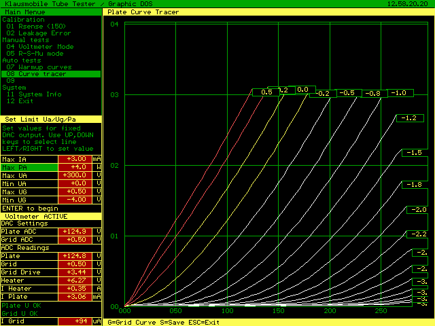Click I Plate reading +3.06
Image resolution: width=435 pixels, height=326 pixels.
coord(75,297)
